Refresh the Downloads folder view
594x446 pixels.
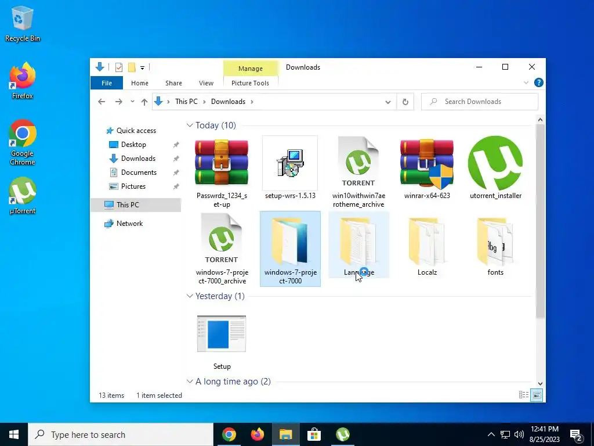[405, 102]
